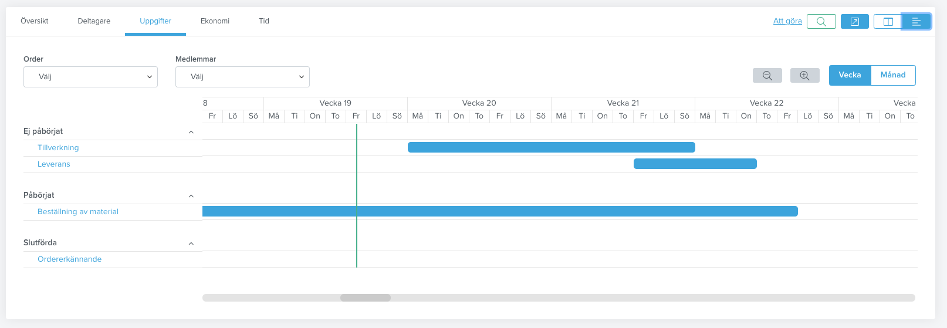The image size is (947, 328).
Task: Toggle timeline scale to Månad
Action: click(x=892, y=75)
